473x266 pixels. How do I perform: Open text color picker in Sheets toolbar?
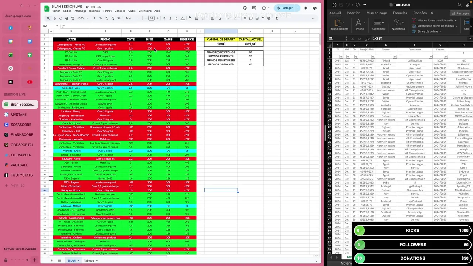pos(182,18)
